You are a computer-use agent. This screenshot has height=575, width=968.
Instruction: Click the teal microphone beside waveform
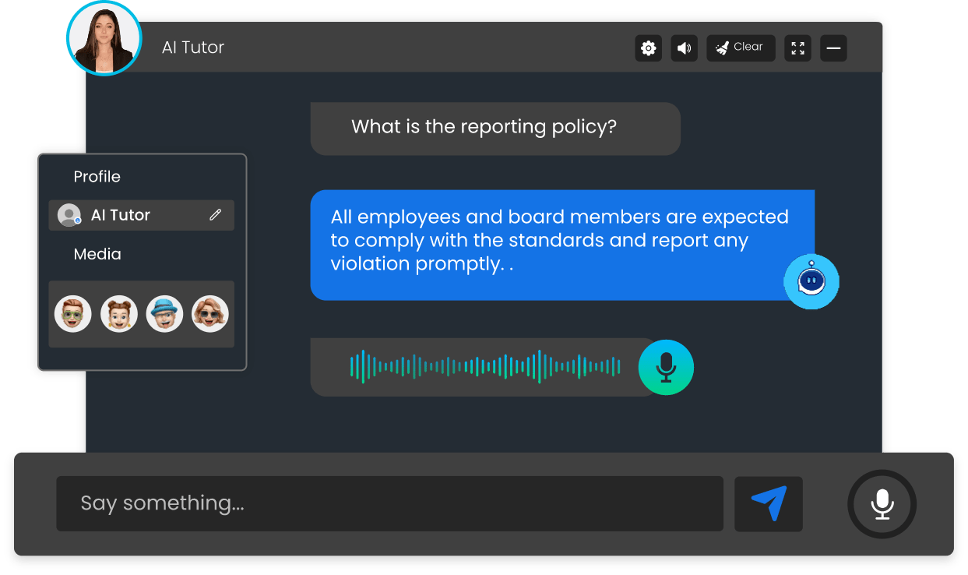666,367
